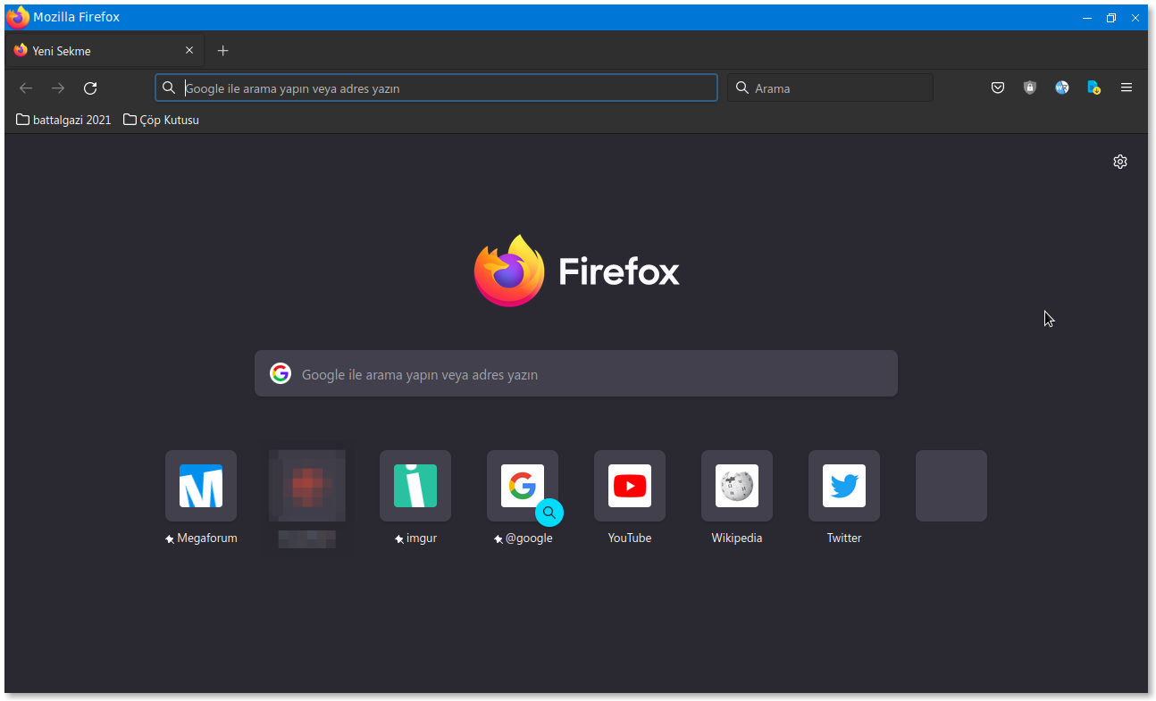
Task: Open battalgazi 2021 bookmarks folder
Action: click(63, 120)
